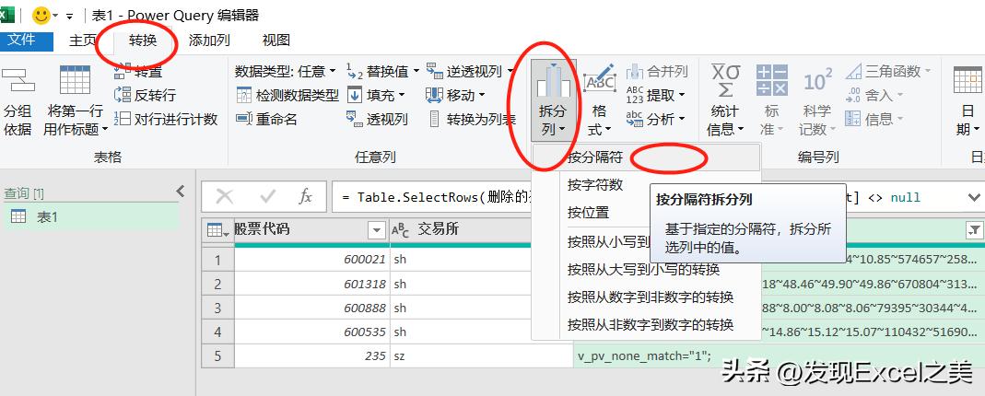Click 检测数据类型 (Detect Data Type) icon

244,95
